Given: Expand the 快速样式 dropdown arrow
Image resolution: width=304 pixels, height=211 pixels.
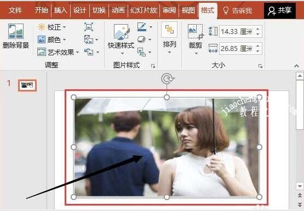Looking at the screenshot, I should coord(122,53).
